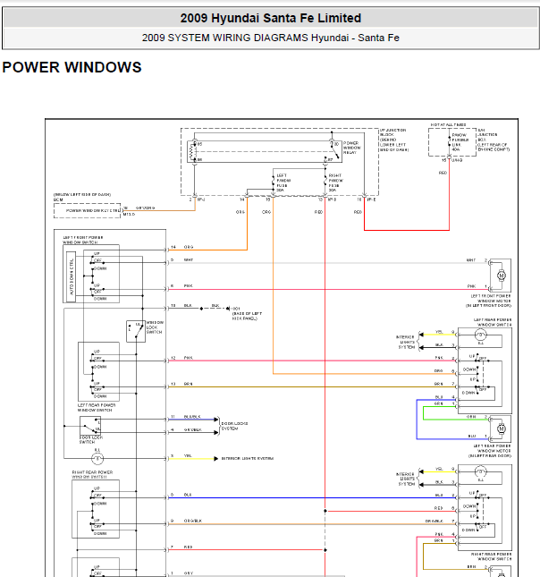
Task: Click "PNK 1" pin at left front motor
Action: [477, 286]
